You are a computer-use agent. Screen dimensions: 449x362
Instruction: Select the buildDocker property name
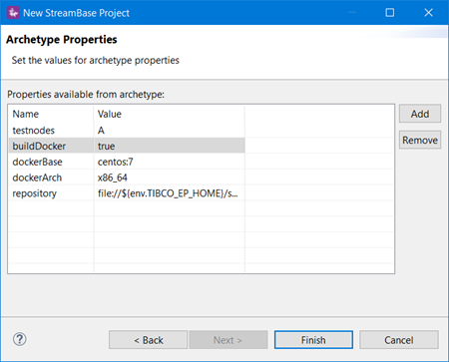click(39, 146)
